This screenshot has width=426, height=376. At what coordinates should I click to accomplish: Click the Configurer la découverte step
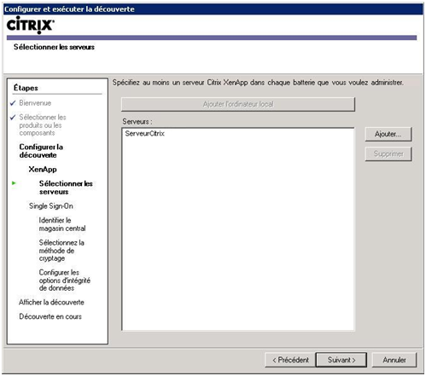pos(41,151)
